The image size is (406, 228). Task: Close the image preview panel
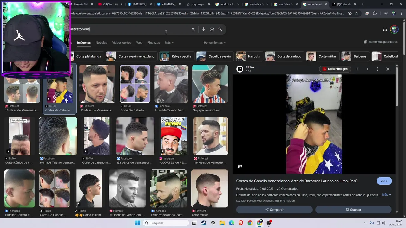[388, 69]
